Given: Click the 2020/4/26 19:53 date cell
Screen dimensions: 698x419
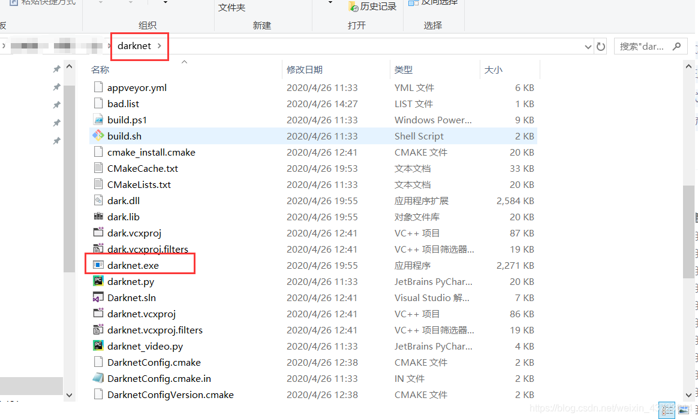Looking at the screenshot, I should click(x=322, y=168).
